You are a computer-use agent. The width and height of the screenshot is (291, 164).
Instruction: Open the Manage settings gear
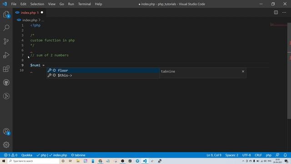coord(6,145)
